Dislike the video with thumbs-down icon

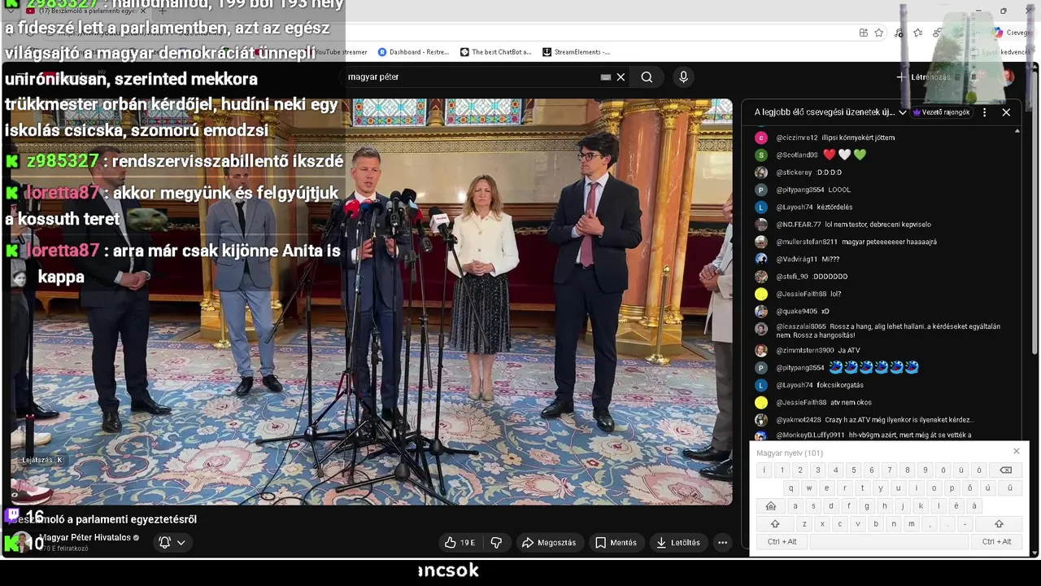(x=496, y=542)
